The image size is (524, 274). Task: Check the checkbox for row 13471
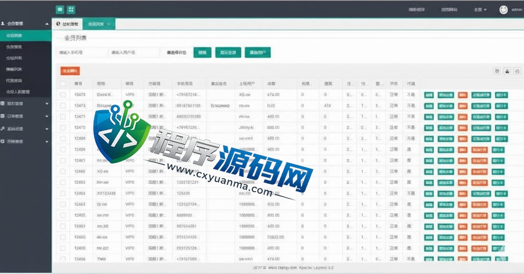point(63,117)
